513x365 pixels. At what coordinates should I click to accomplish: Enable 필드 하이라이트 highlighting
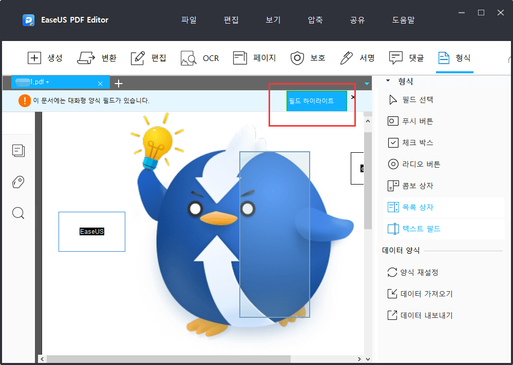316,101
